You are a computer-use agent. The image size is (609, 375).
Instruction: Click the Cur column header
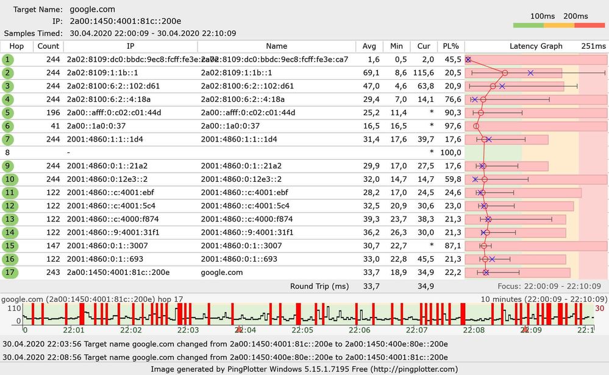(x=424, y=46)
